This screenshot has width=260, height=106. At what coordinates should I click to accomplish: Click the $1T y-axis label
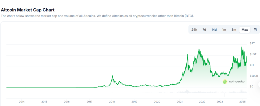252,65
